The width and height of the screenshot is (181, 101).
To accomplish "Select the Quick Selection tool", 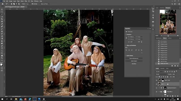I will click(x=2, y=17).
